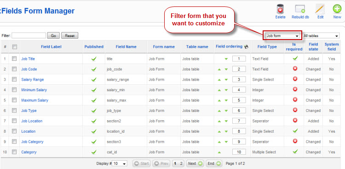Move Location field down with arrow
The width and height of the screenshot is (345, 169).
226,131
